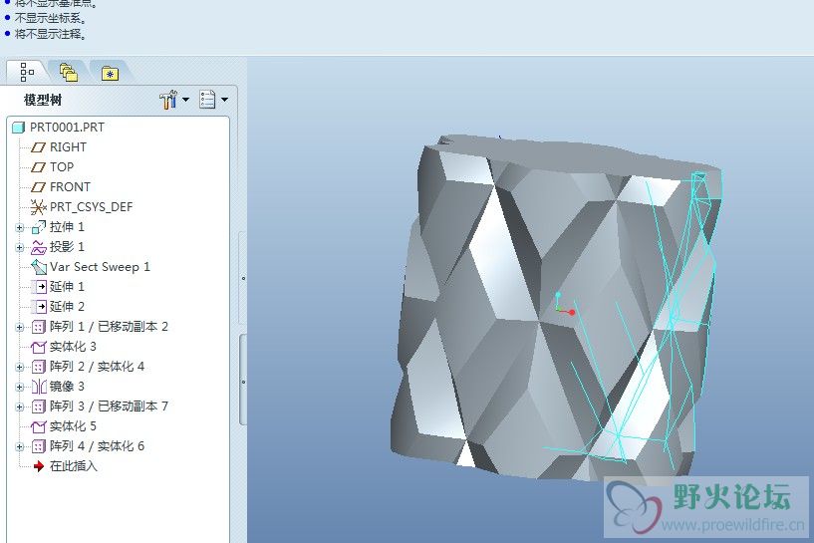
Task: Click the 阵列 3 pattern icon
Action: [x=39, y=407]
